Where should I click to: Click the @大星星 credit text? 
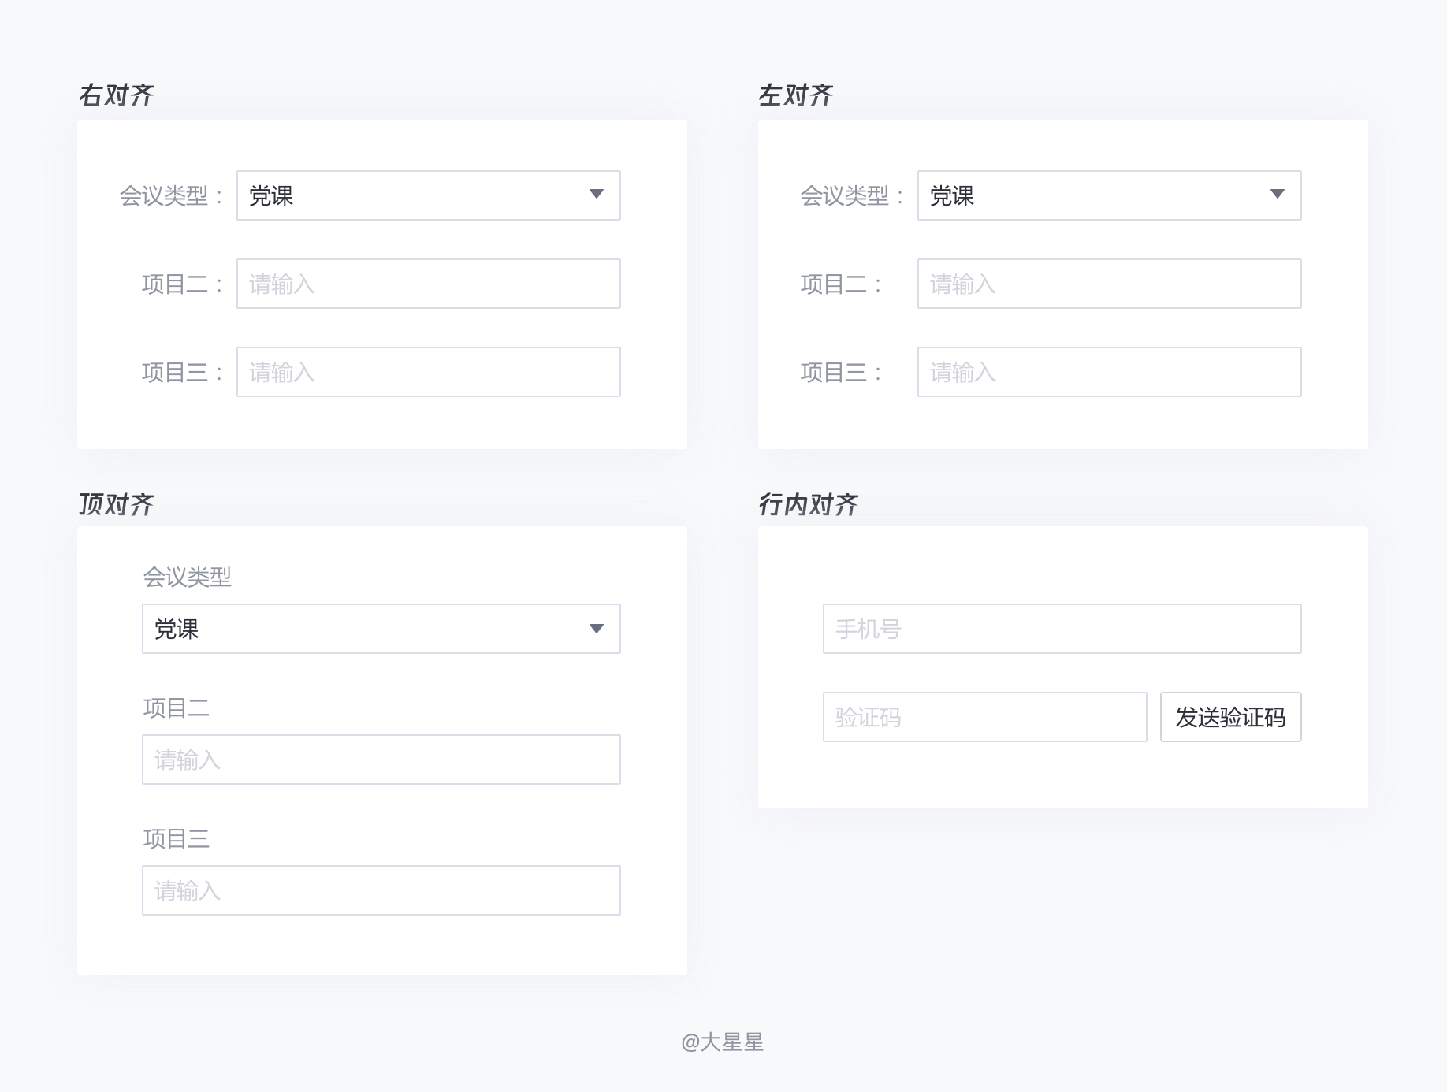click(x=723, y=1042)
